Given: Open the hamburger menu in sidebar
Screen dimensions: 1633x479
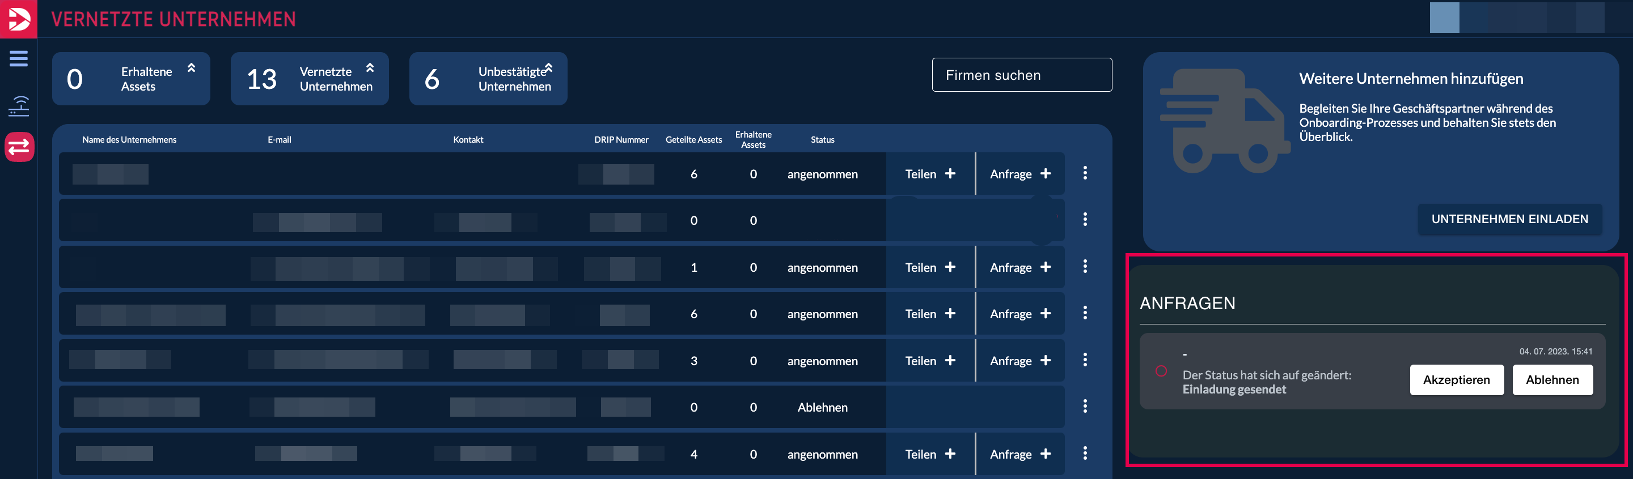Looking at the screenshot, I should click(18, 59).
